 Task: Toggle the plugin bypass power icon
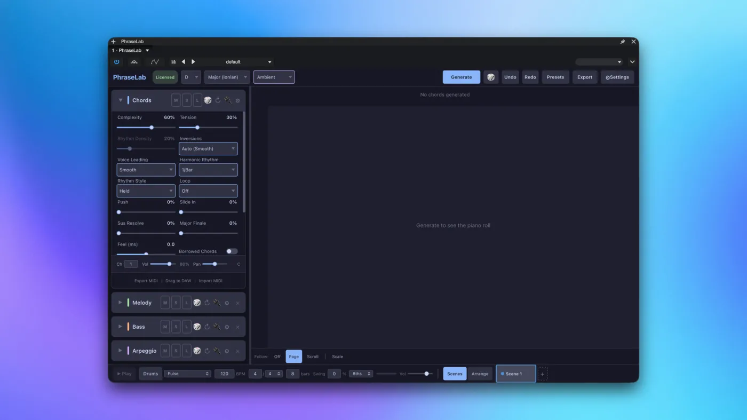pyautogui.click(x=117, y=62)
